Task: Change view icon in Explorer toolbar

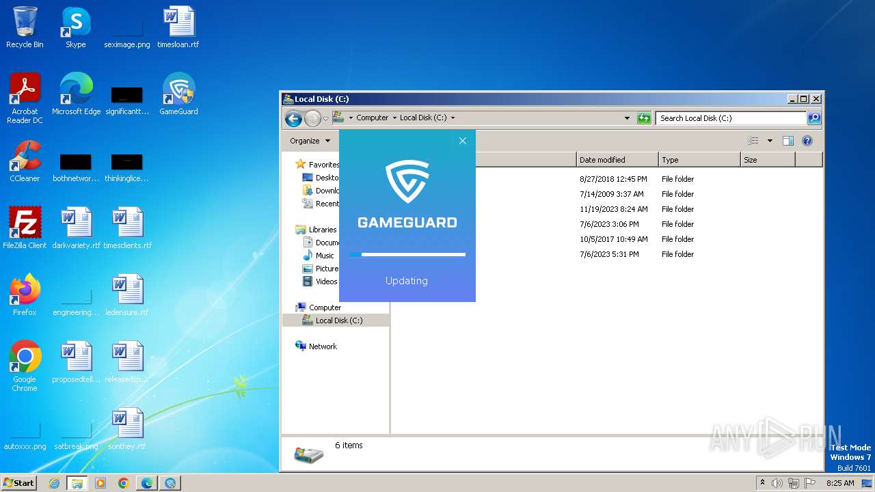Action: [x=753, y=141]
